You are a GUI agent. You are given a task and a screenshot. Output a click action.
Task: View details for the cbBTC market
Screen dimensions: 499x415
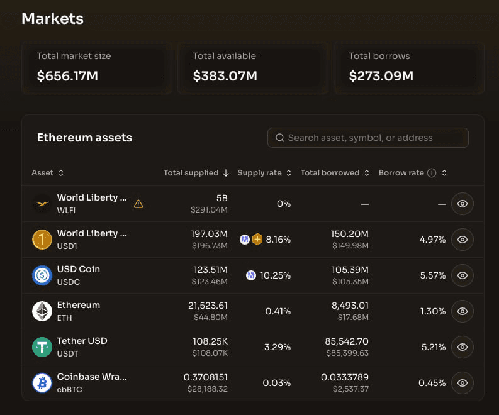(463, 383)
